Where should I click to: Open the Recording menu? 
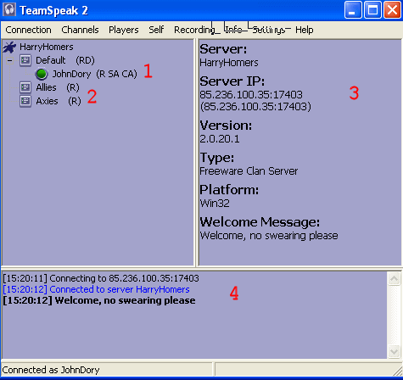coord(194,30)
